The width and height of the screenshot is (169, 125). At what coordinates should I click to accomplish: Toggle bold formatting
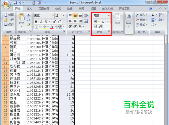click(36, 22)
